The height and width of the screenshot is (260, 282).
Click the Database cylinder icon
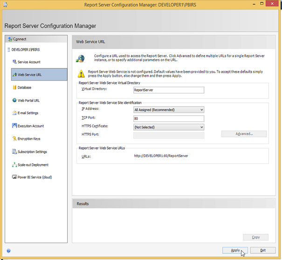click(x=14, y=88)
